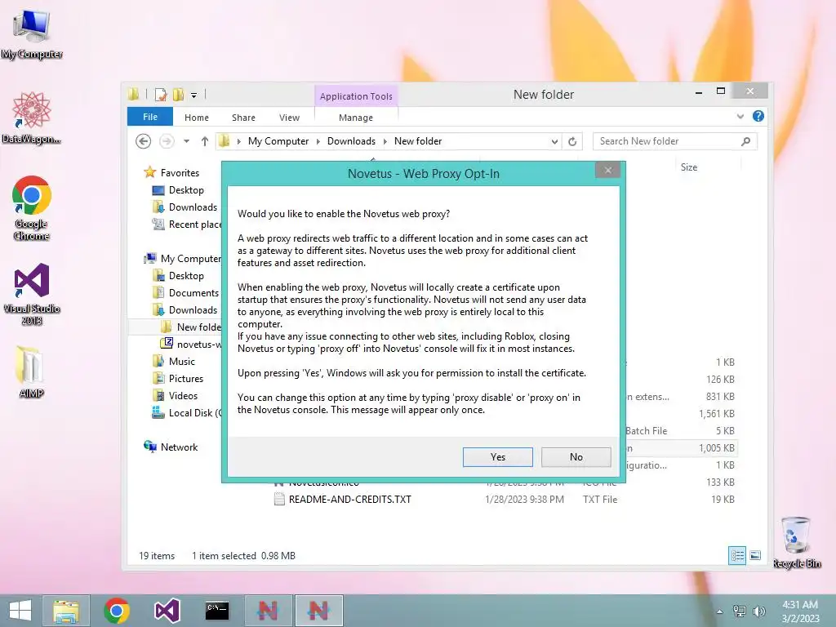Open Google Chrome desktop shortcut
This screenshot has height=627, width=836.
(32, 208)
